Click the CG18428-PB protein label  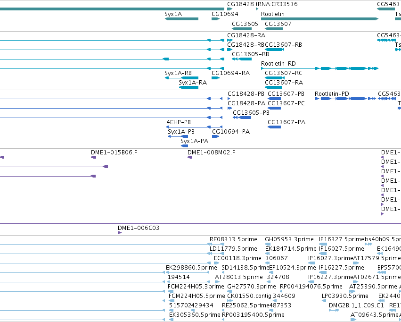[x=246, y=94]
